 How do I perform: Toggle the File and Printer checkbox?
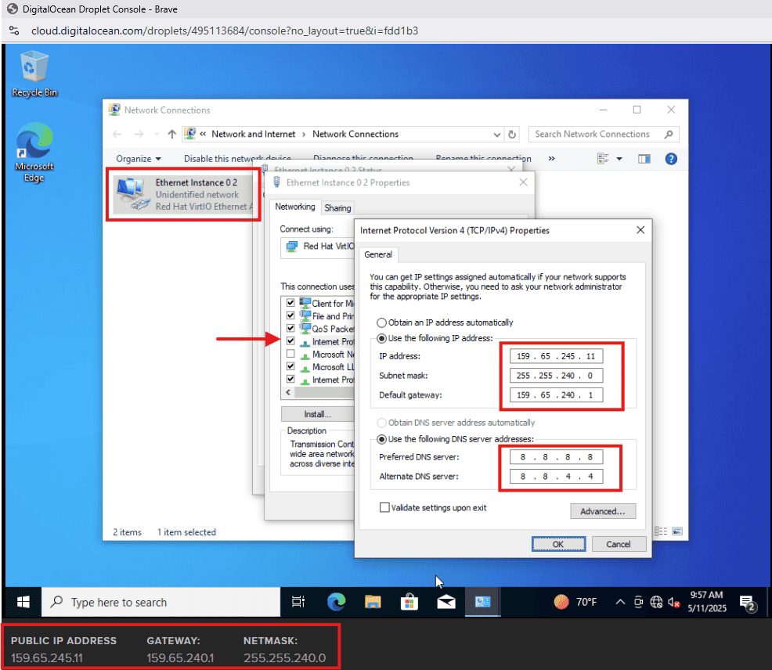point(290,315)
